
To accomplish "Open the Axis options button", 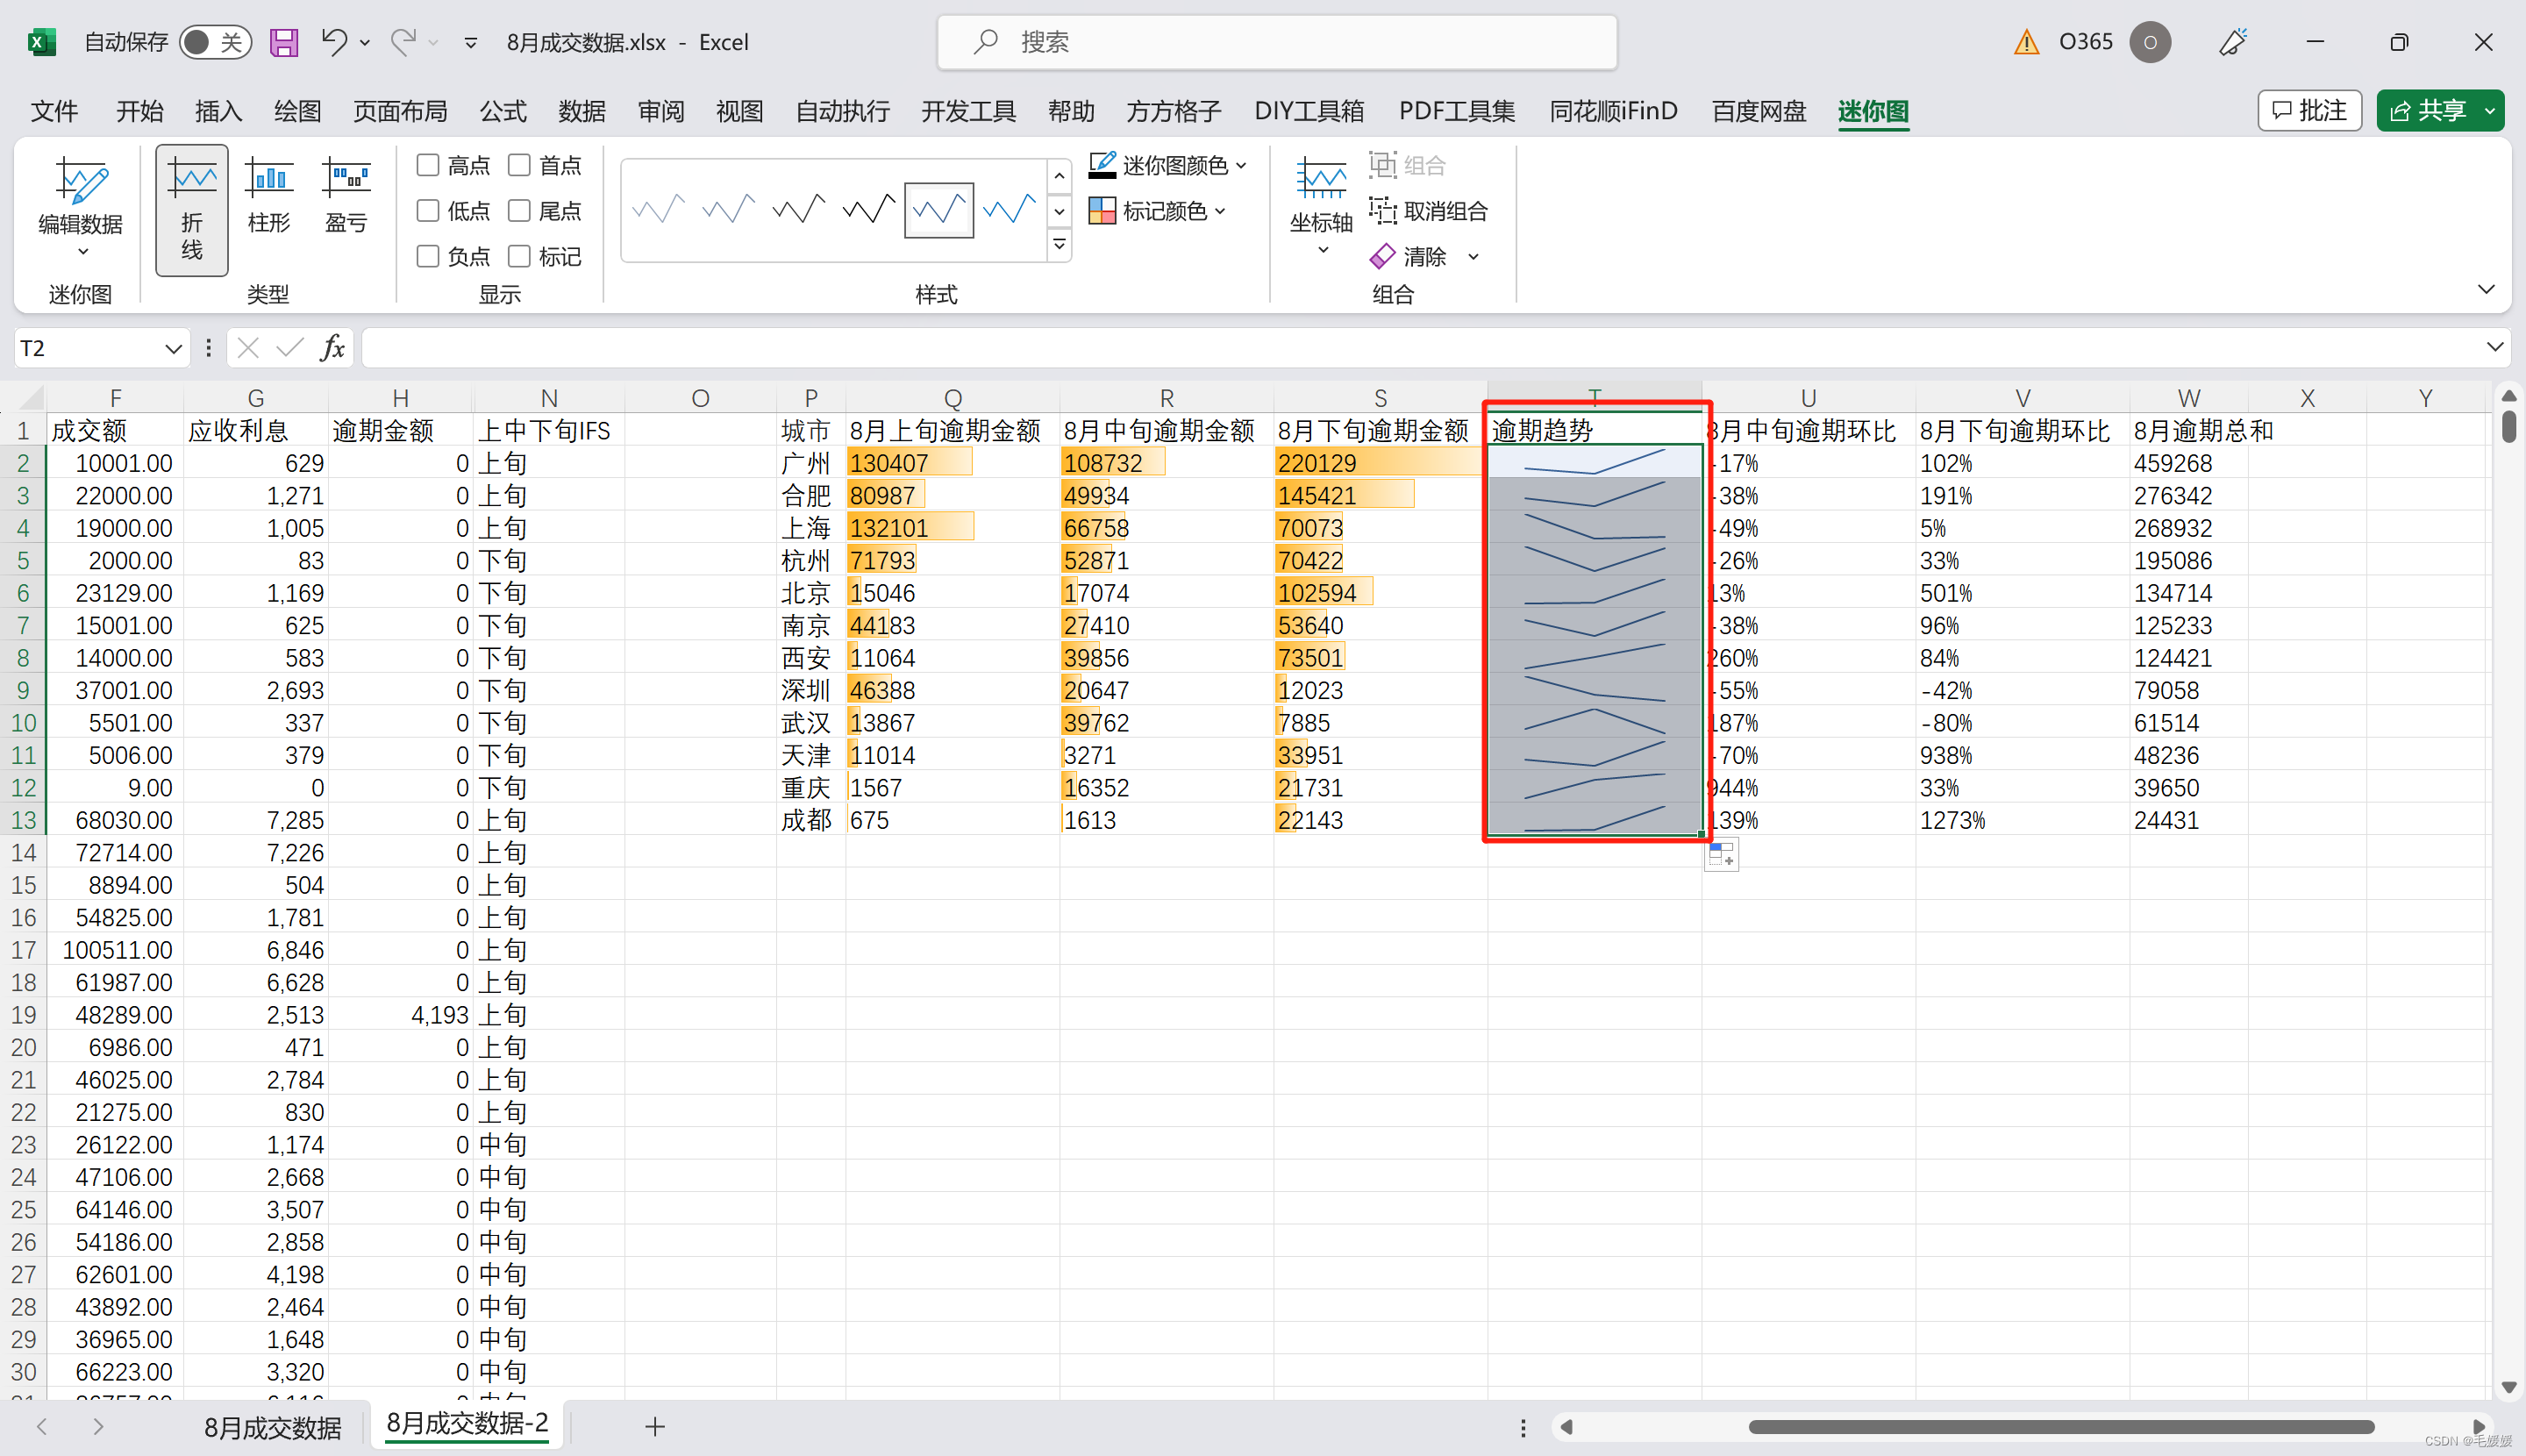I will pyautogui.click(x=1321, y=206).
